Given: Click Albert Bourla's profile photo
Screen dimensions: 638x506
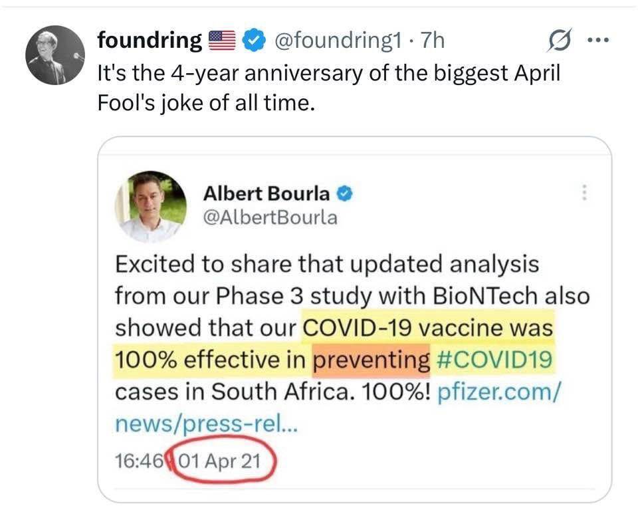Looking at the screenshot, I should pos(151,205).
